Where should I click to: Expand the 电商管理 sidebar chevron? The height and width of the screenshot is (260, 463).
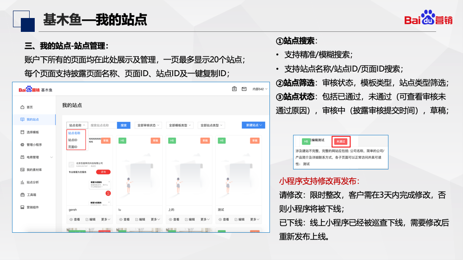point(52,157)
